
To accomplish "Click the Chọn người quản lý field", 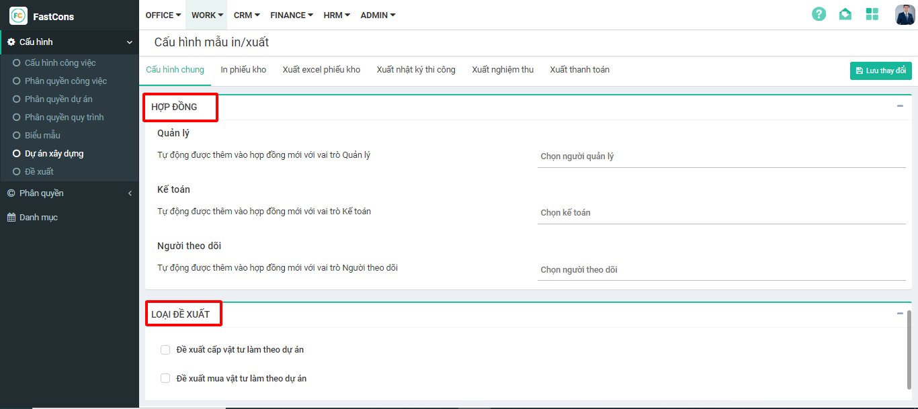I will coord(721,156).
